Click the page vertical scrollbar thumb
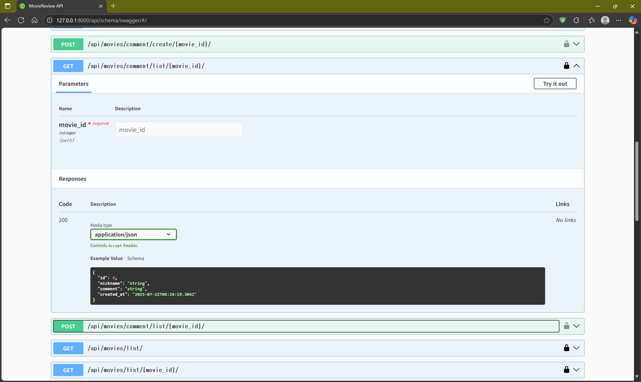The height and width of the screenshot is (382, 641). point(637,181)
